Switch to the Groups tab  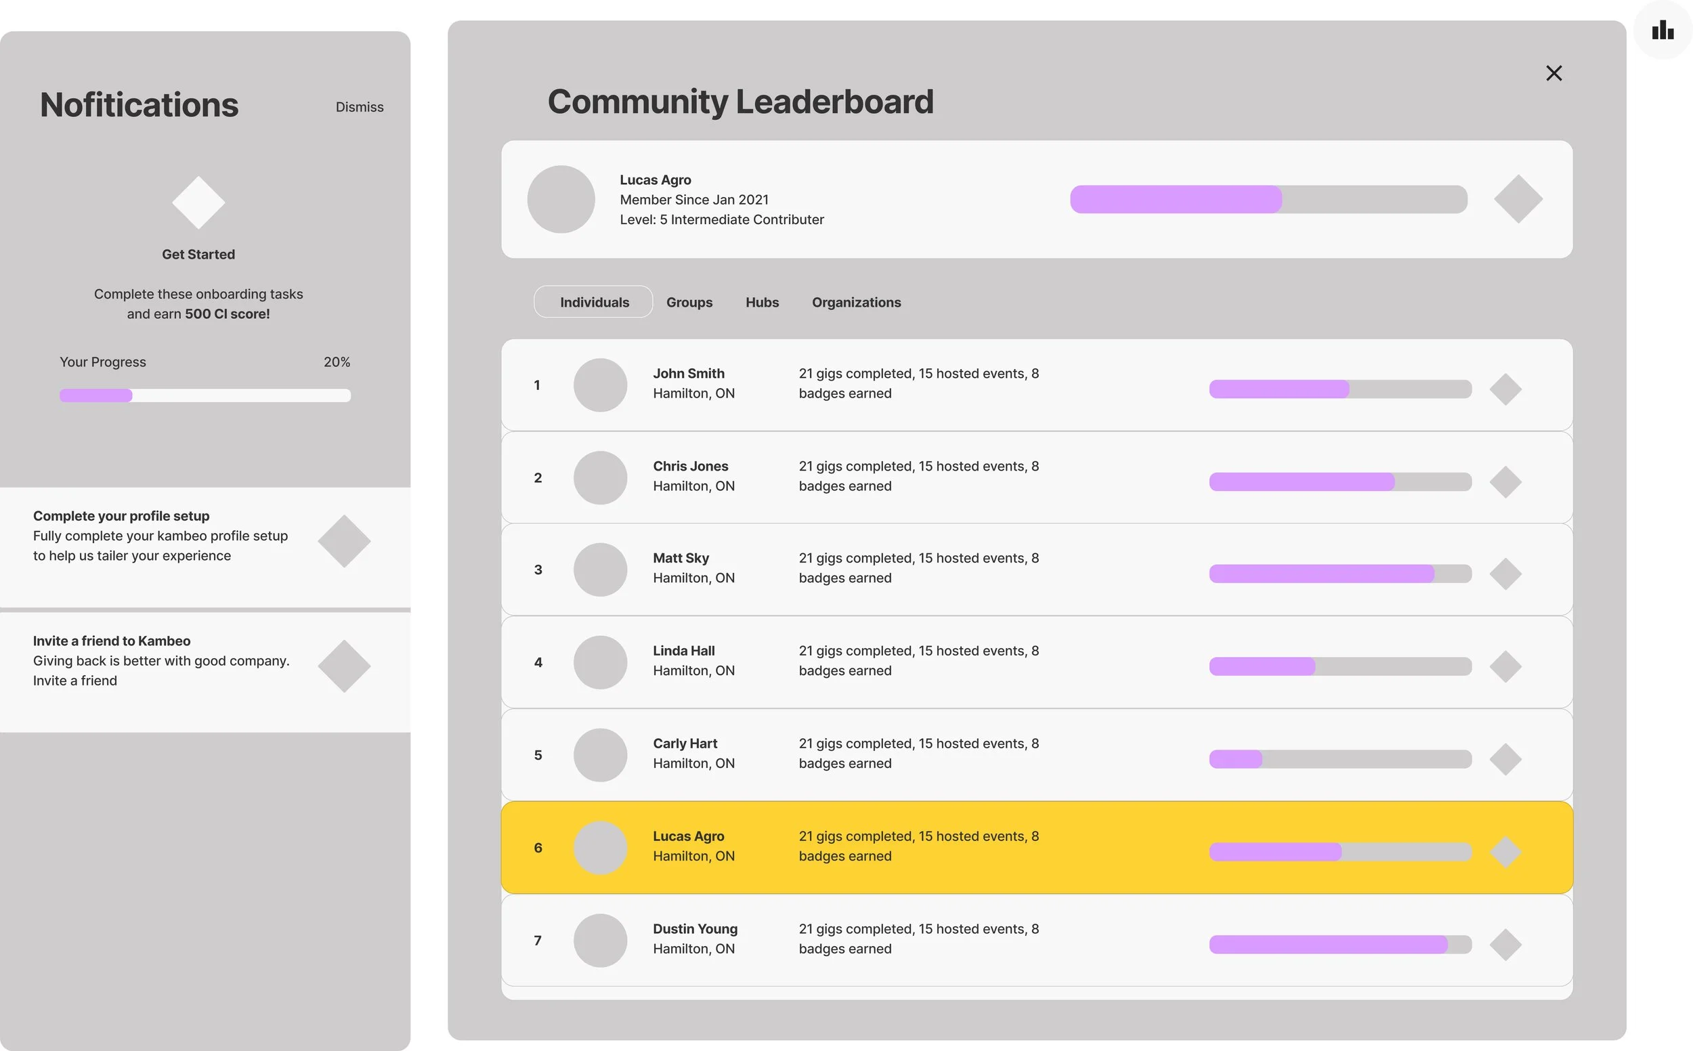tap(689, 301)
